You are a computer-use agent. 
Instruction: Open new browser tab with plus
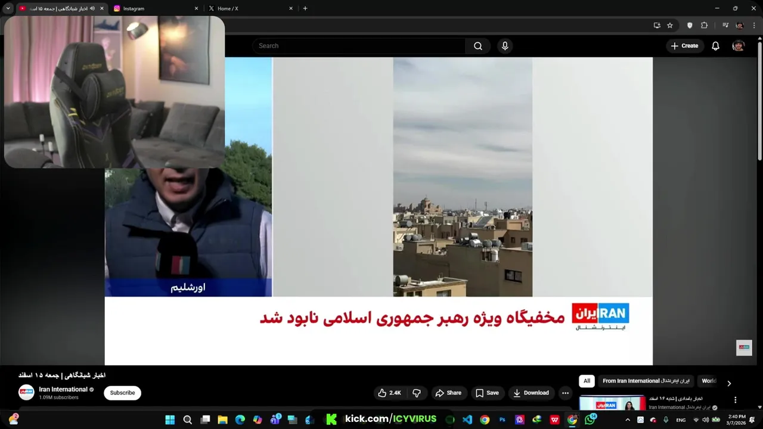(x=305, y=8)
